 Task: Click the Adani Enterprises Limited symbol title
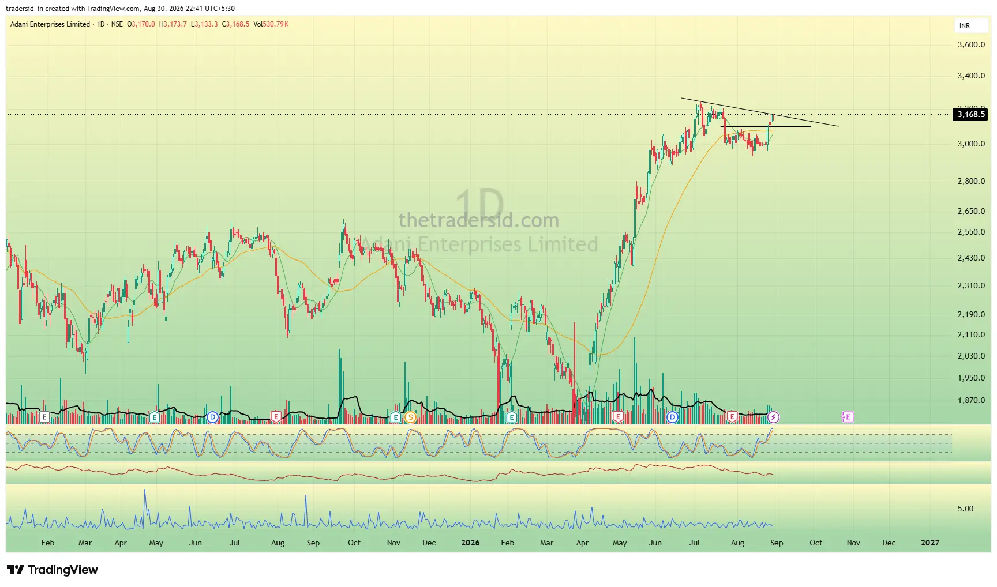point(50,24)
